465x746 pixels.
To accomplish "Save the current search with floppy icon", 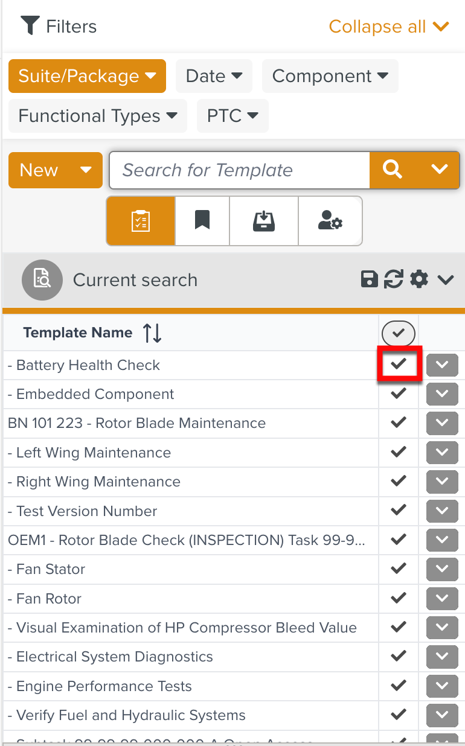I will tap(369, 279).
